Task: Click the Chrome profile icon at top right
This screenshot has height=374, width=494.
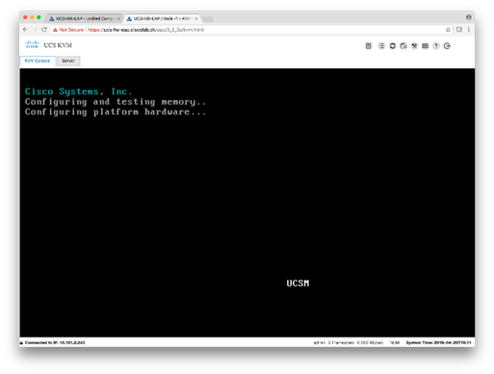Action: [x=469, y=17]
